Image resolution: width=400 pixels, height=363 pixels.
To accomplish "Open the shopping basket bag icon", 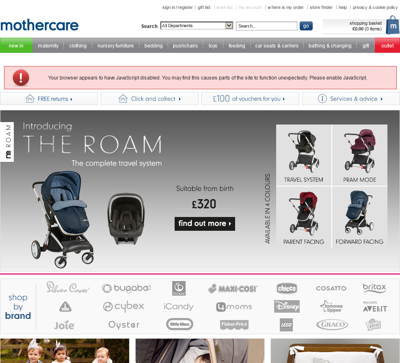I will (393, 25).
